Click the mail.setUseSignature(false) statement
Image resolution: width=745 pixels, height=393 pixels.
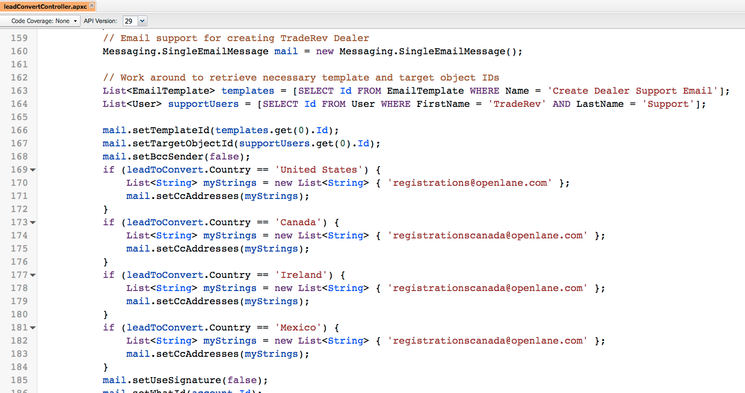pyautogui.click(x=185, y=380)
